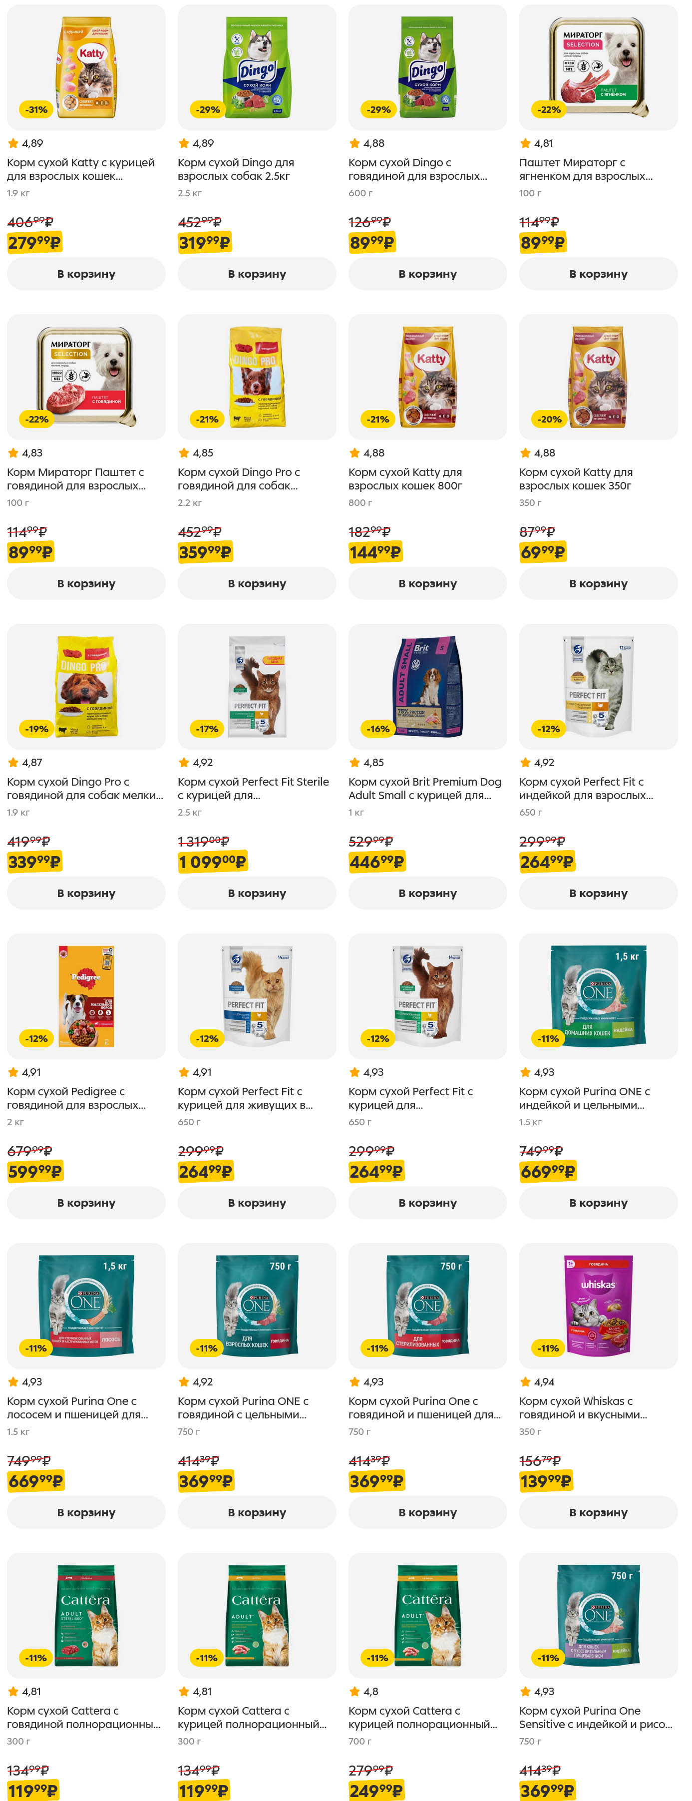Viewport: 692px width, 1801px height.
Task: Click the -17% badge on Perfect Fit Sterile
Action: pyautogui.click(x=207, y=729)
